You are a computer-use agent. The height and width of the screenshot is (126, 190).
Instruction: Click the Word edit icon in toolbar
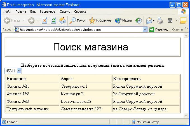[170, 20]
